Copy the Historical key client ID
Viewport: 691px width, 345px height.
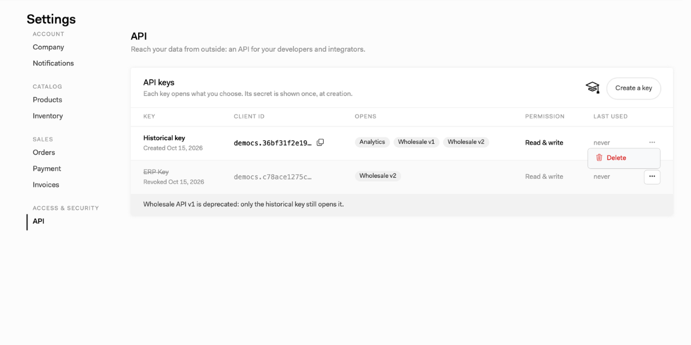pos(320,143)
